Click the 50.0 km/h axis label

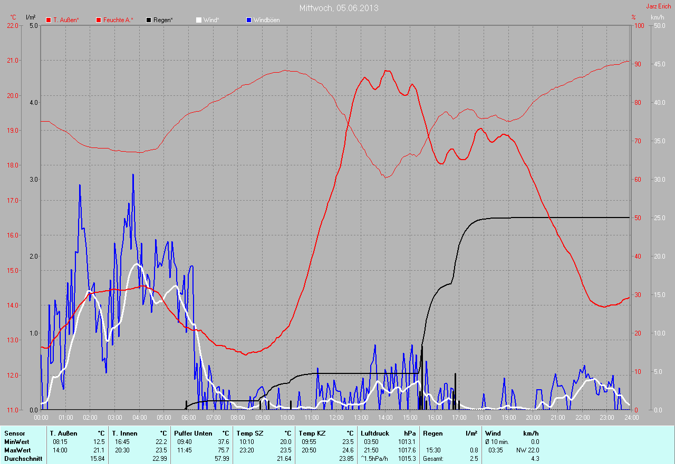click(660, 25)
